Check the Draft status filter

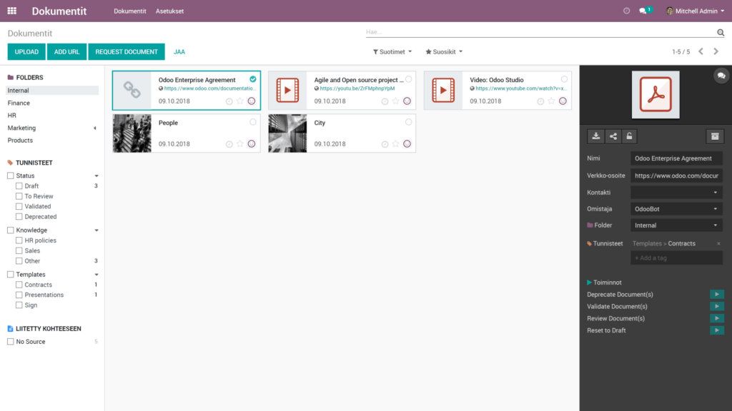19,186
